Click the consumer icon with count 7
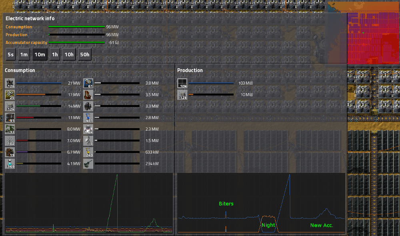Image resolution: width=400 pixels, height=236 pixels. click(88, 106)
